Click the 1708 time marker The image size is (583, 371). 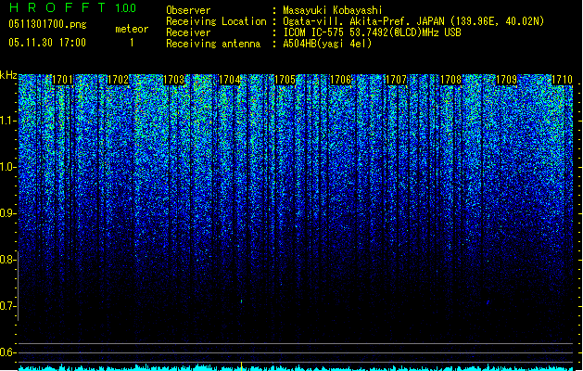coord(450,80)
